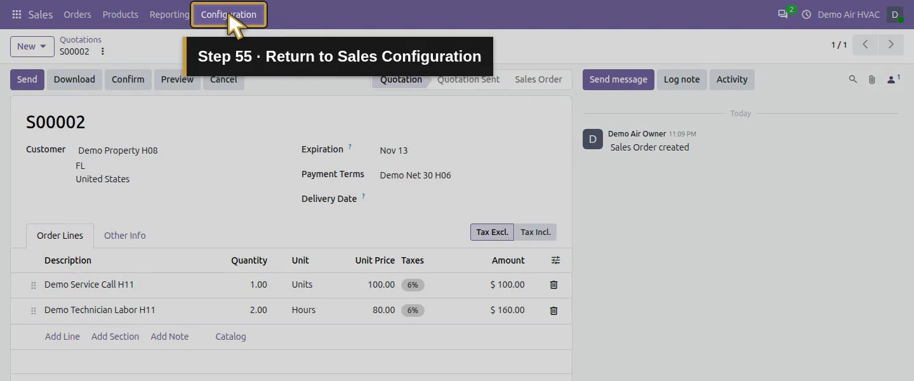Click the $ 160.00 amount cell
This screenshot has height=381, width=914.
pos(507,310)
